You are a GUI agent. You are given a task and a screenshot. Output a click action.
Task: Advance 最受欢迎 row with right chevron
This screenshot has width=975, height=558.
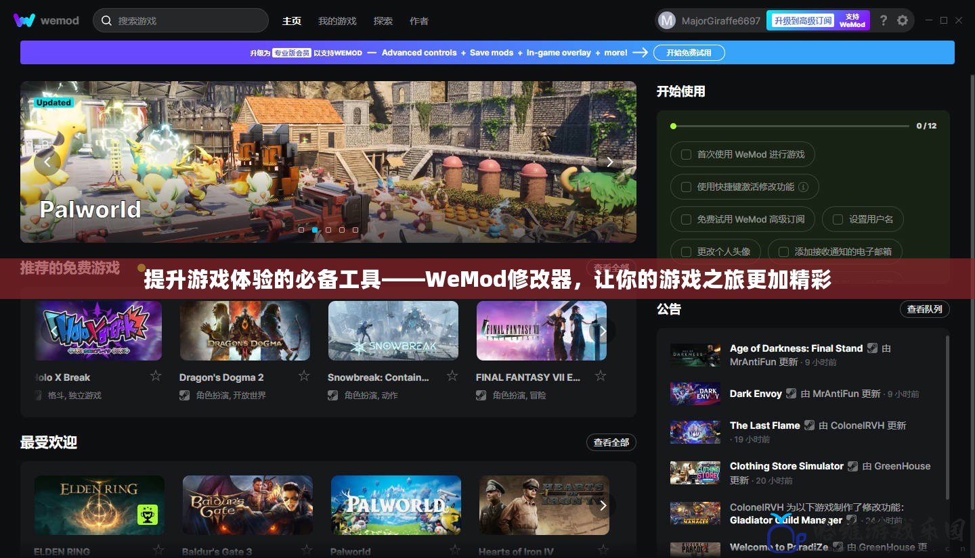(603, 506)
